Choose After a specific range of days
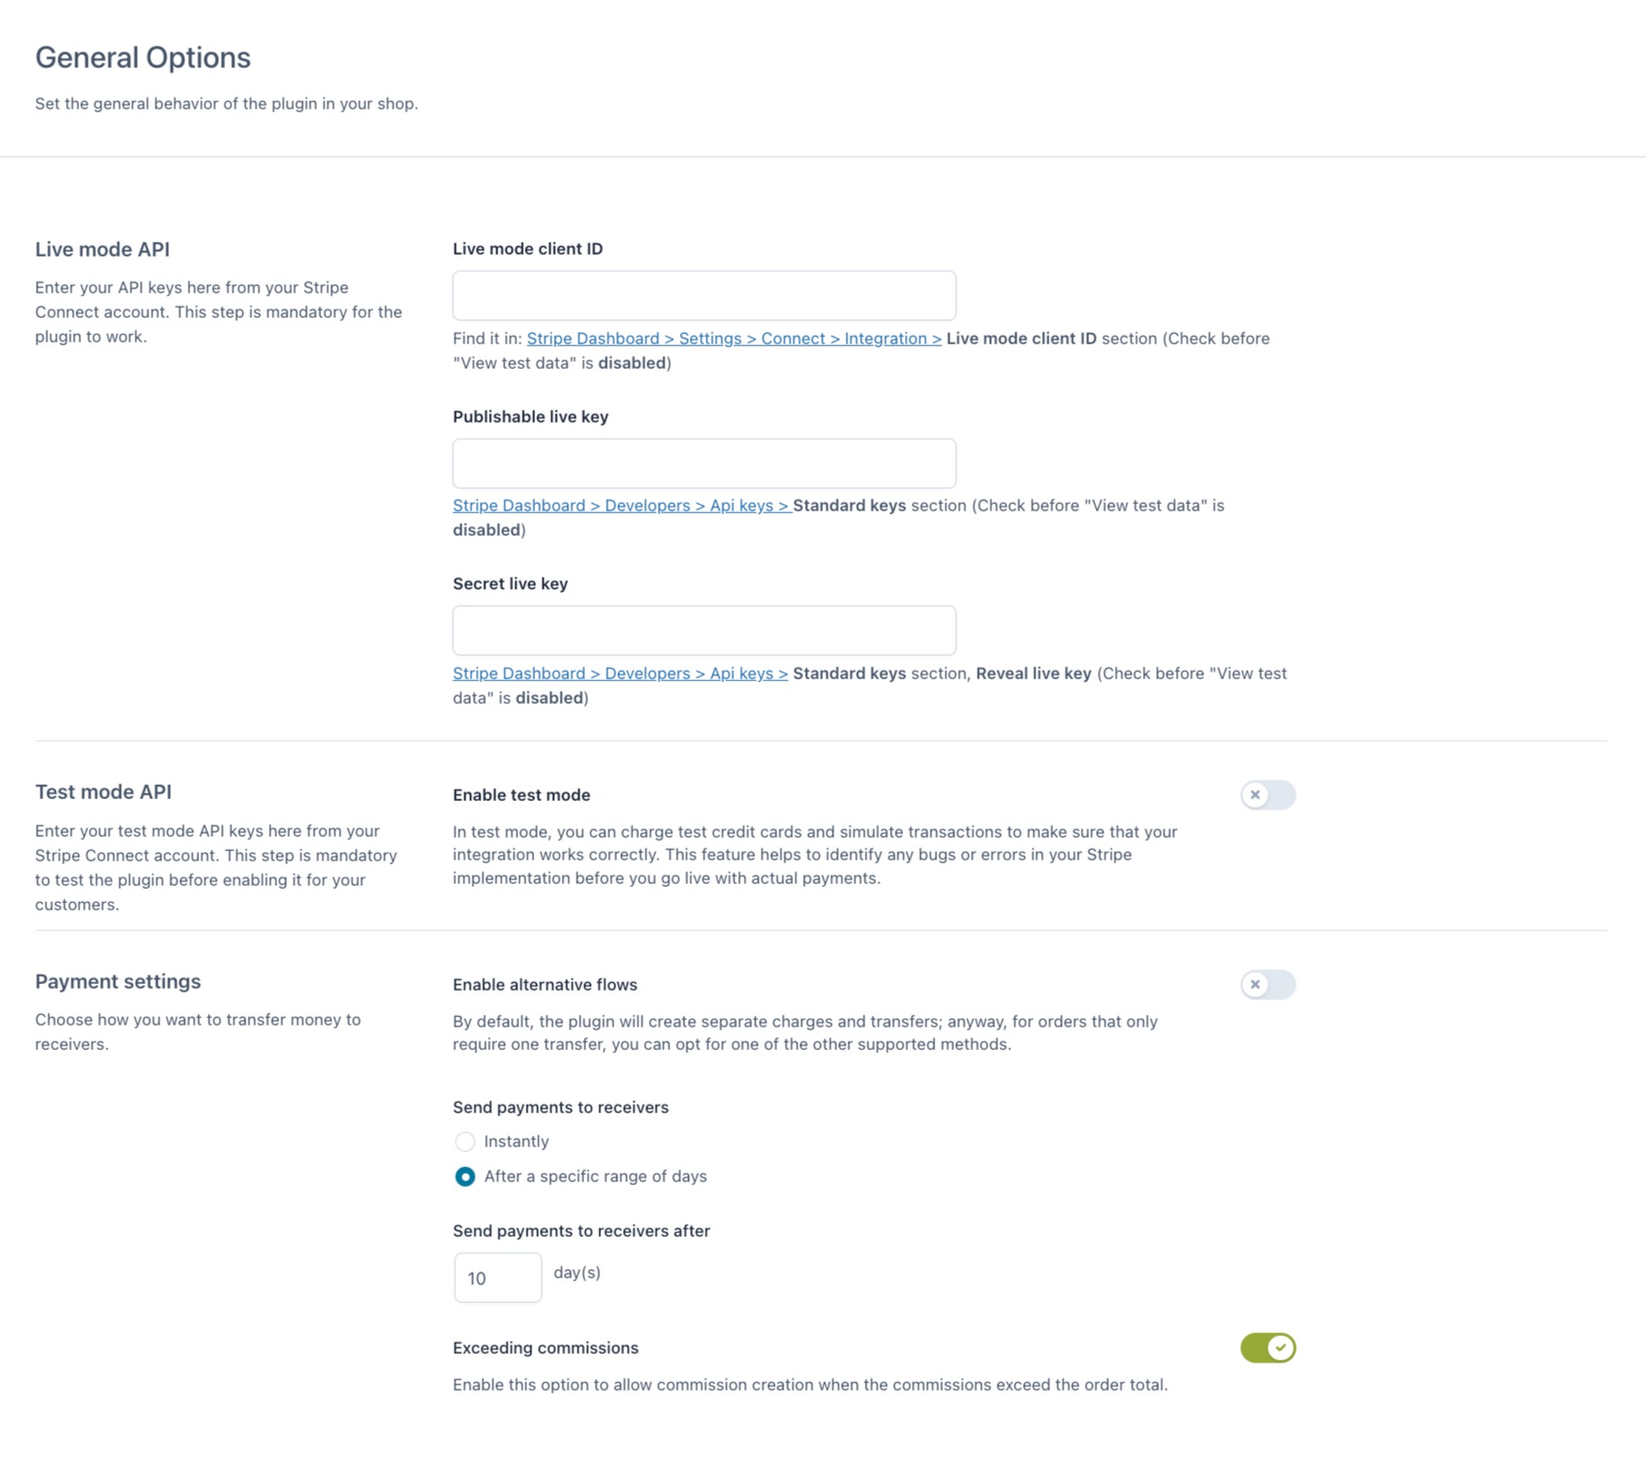Viewport: 1646px width, 1468px height. (465, 1176)
